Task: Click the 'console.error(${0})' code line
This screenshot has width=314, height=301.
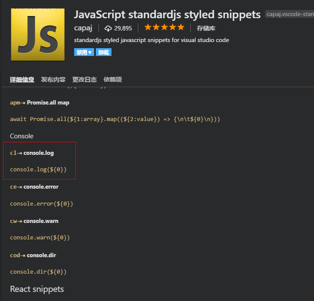Action: (42, 204)
